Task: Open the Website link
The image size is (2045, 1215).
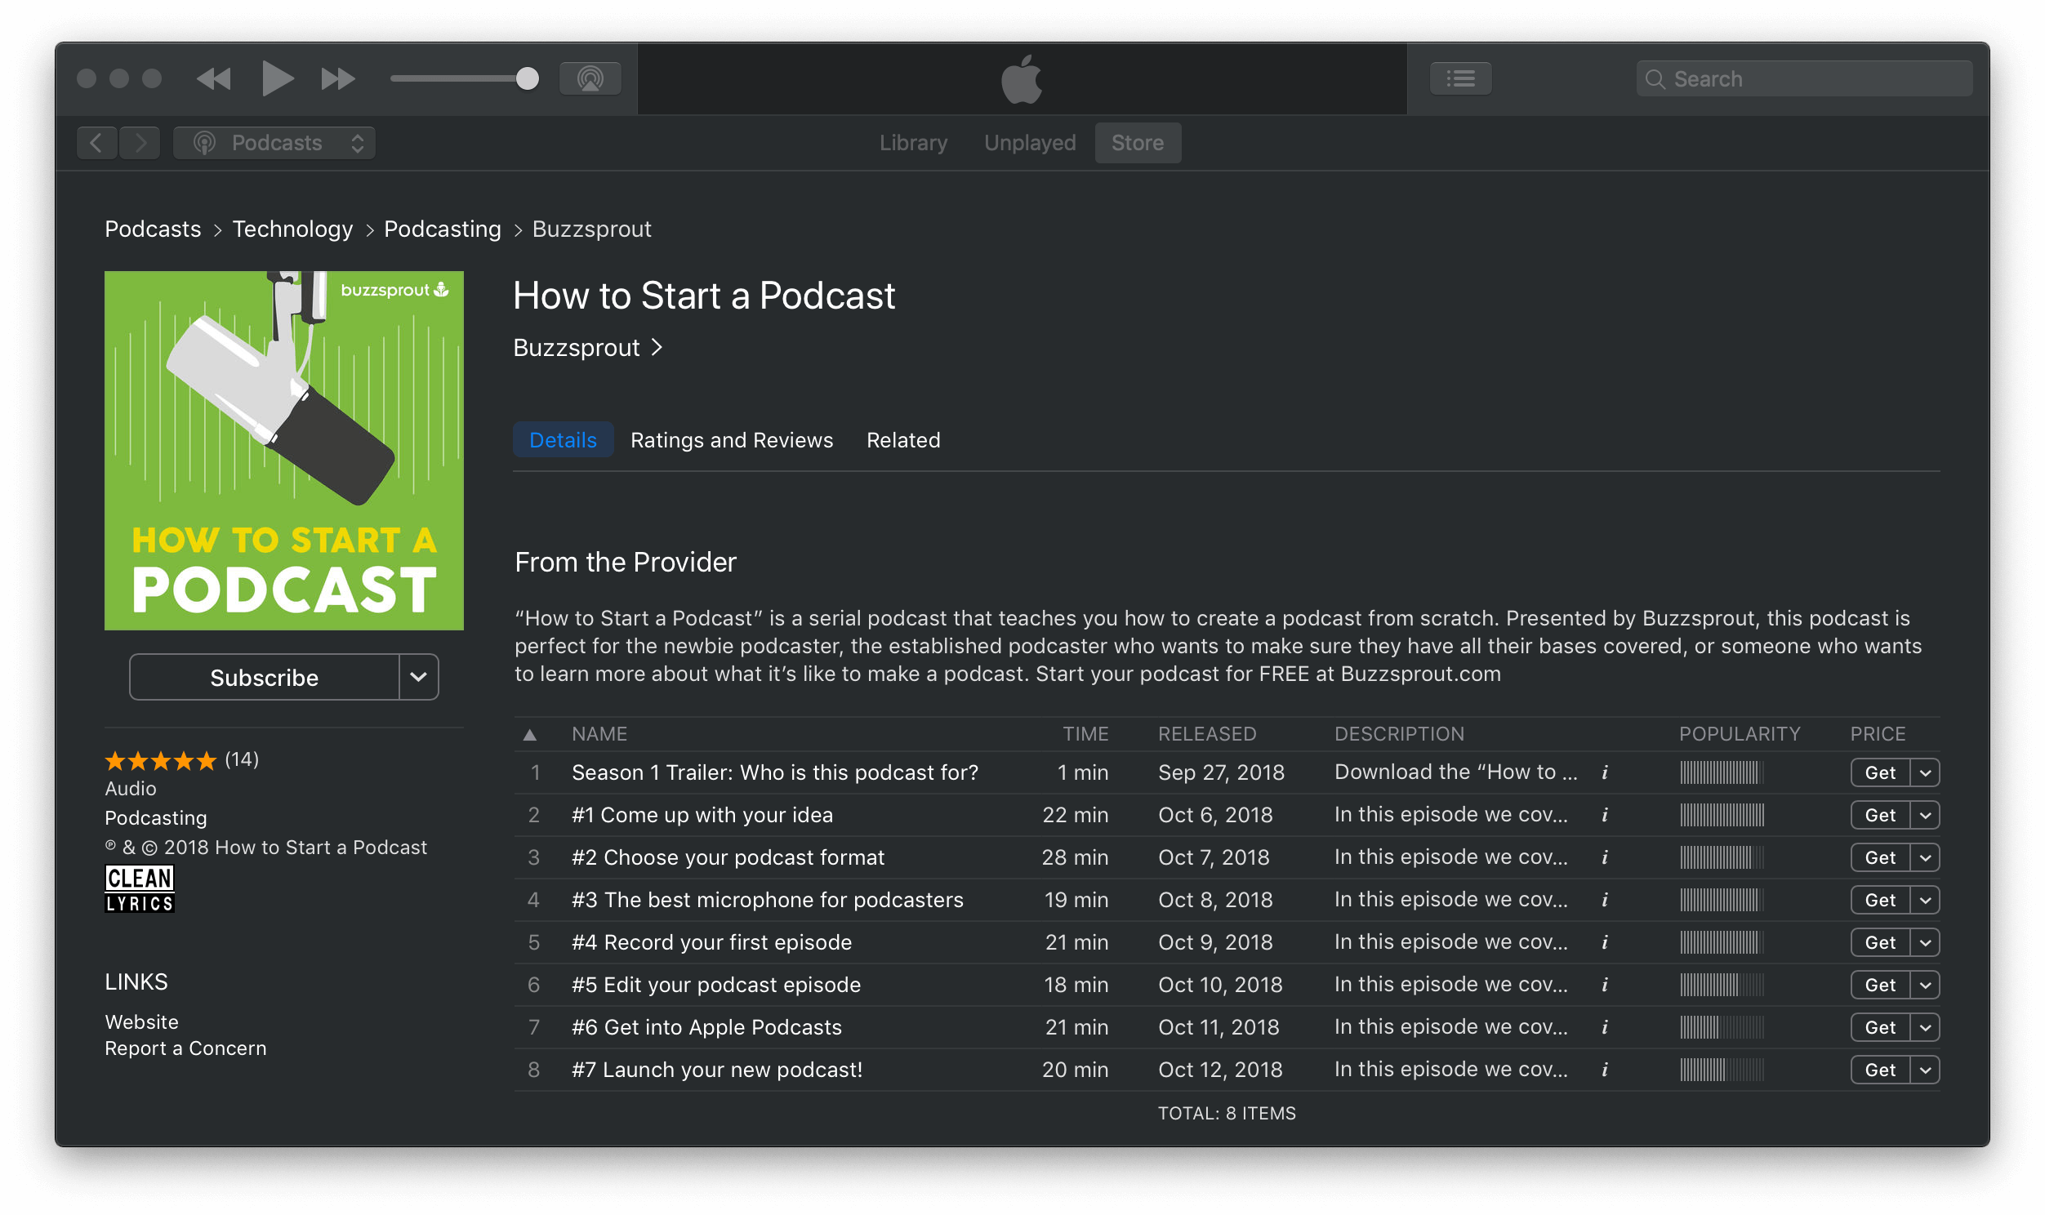Action: pyautogui.click(x=141, y=1022)
